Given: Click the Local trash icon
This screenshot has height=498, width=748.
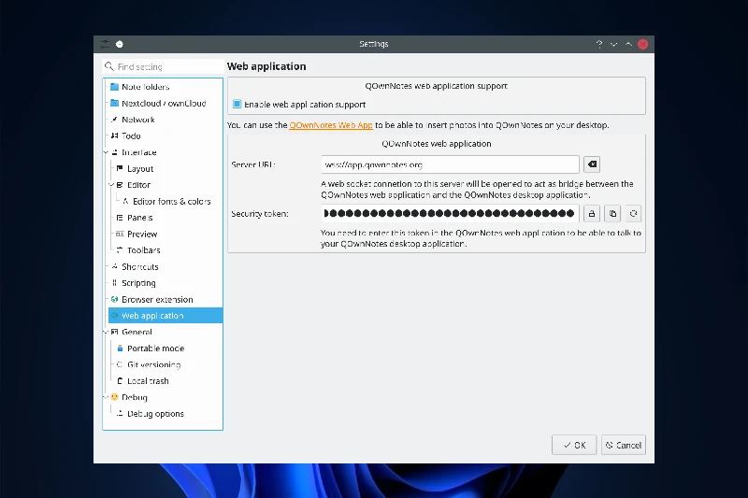Looking at the screenshot, I should 120,381.
